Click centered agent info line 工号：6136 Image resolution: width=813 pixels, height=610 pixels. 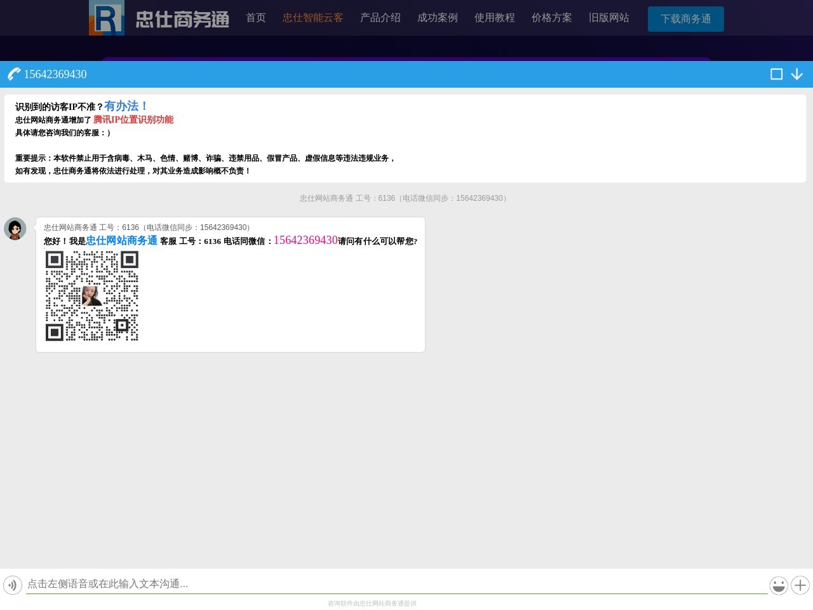click(x=405, y=198)
